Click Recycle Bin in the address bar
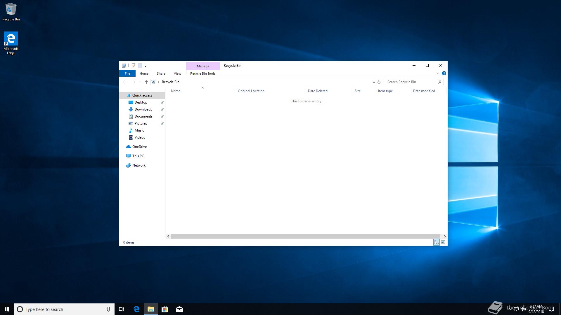The height and width of the screenshot is (315, 561). (171, 82)
